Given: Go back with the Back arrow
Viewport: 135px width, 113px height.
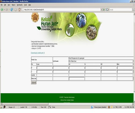Looking at the screenshot, I should (2, 10).
